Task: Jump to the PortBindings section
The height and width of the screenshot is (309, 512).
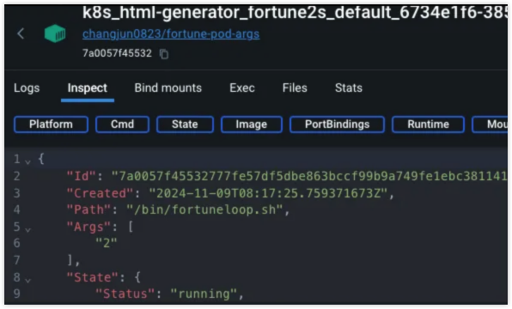Action: pos(337,124)
